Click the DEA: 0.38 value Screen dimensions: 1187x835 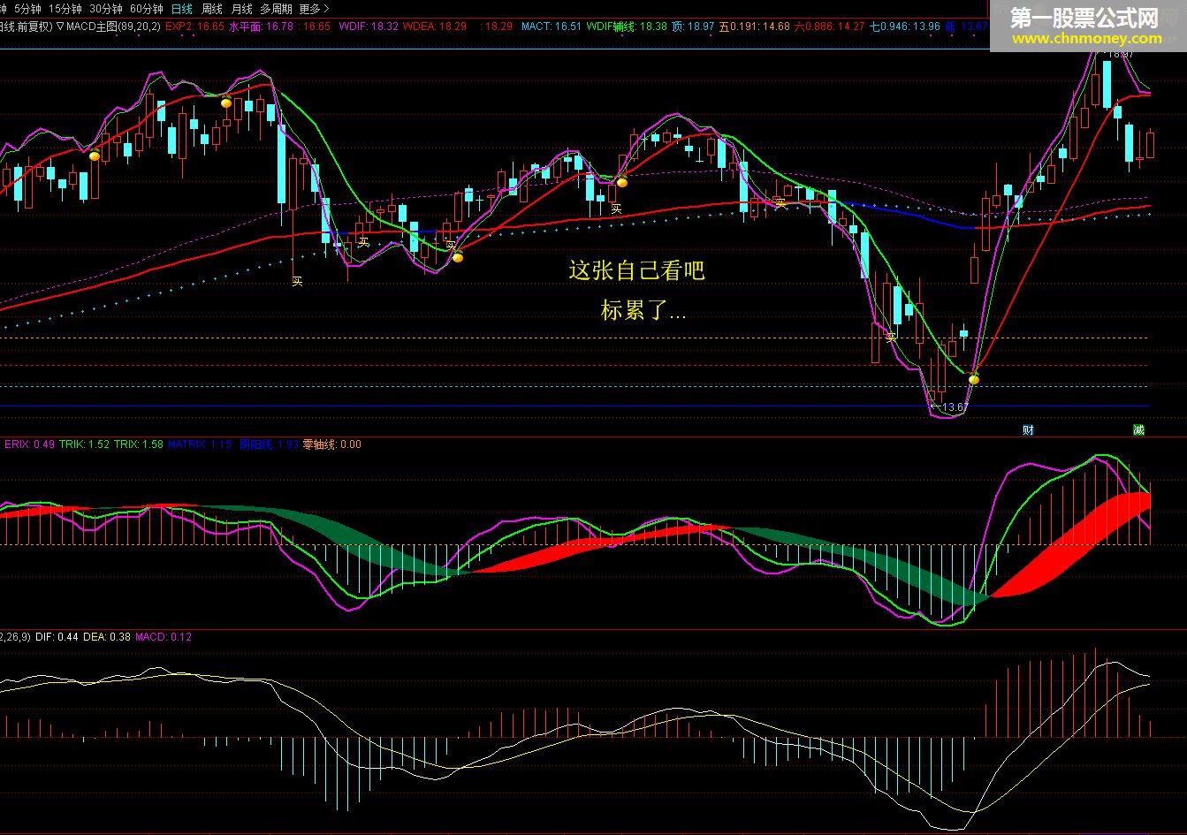coord(107,637)
